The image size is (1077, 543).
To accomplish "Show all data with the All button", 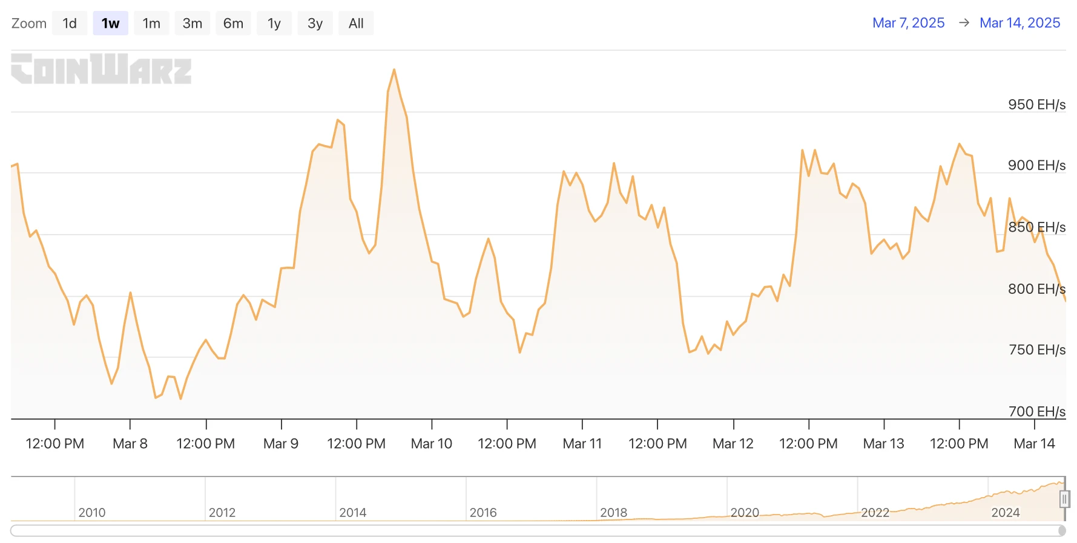I will (x=356, y=24).
